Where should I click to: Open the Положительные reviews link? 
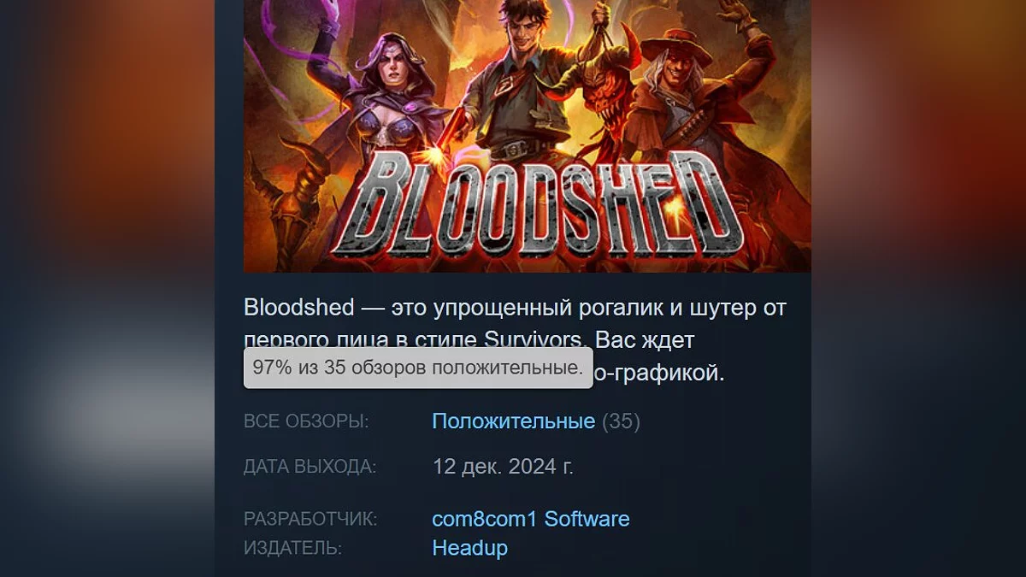pyautogui.click(x=514, y=421)
